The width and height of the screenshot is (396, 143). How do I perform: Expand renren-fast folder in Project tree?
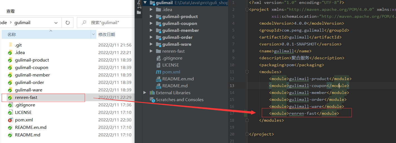(x=151, y=51)
